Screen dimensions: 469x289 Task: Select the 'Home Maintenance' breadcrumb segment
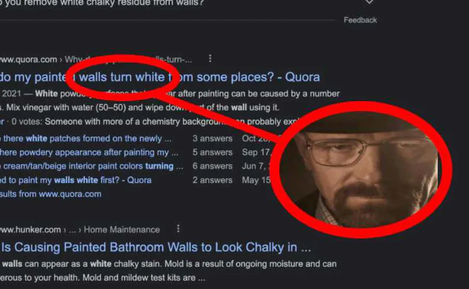[x=122, y=230]
